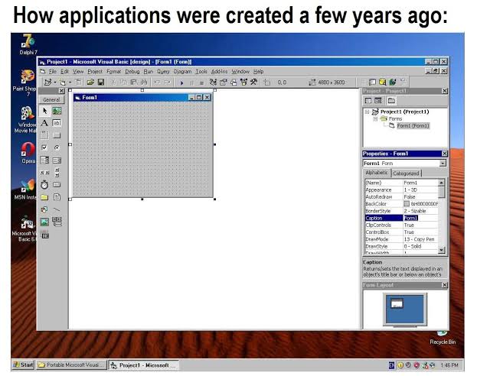Click the Break pause toolbar button

click(191, 83)
